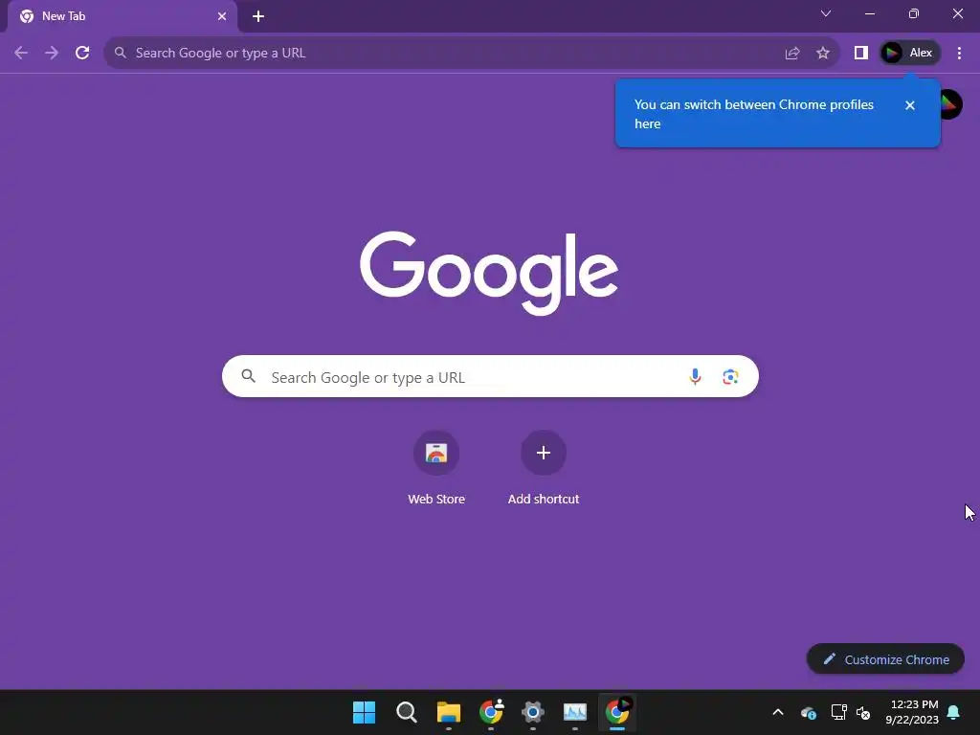Click the active Chrome icon with profile badge

click(x=617, y=712)
